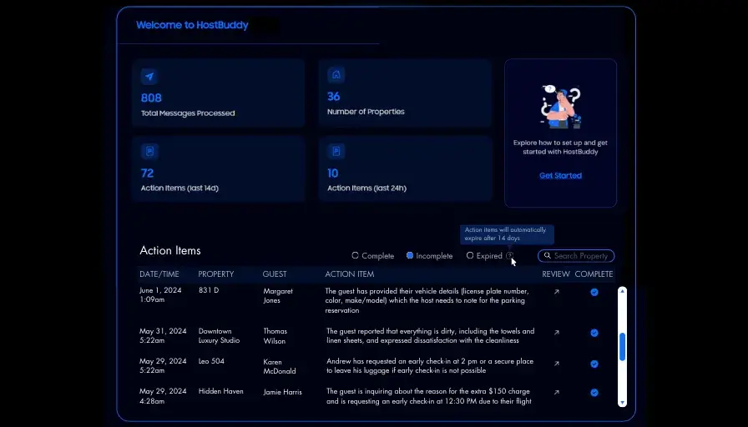Click the icon on the Action Items (last 24h) card

[x=336, y=152]
